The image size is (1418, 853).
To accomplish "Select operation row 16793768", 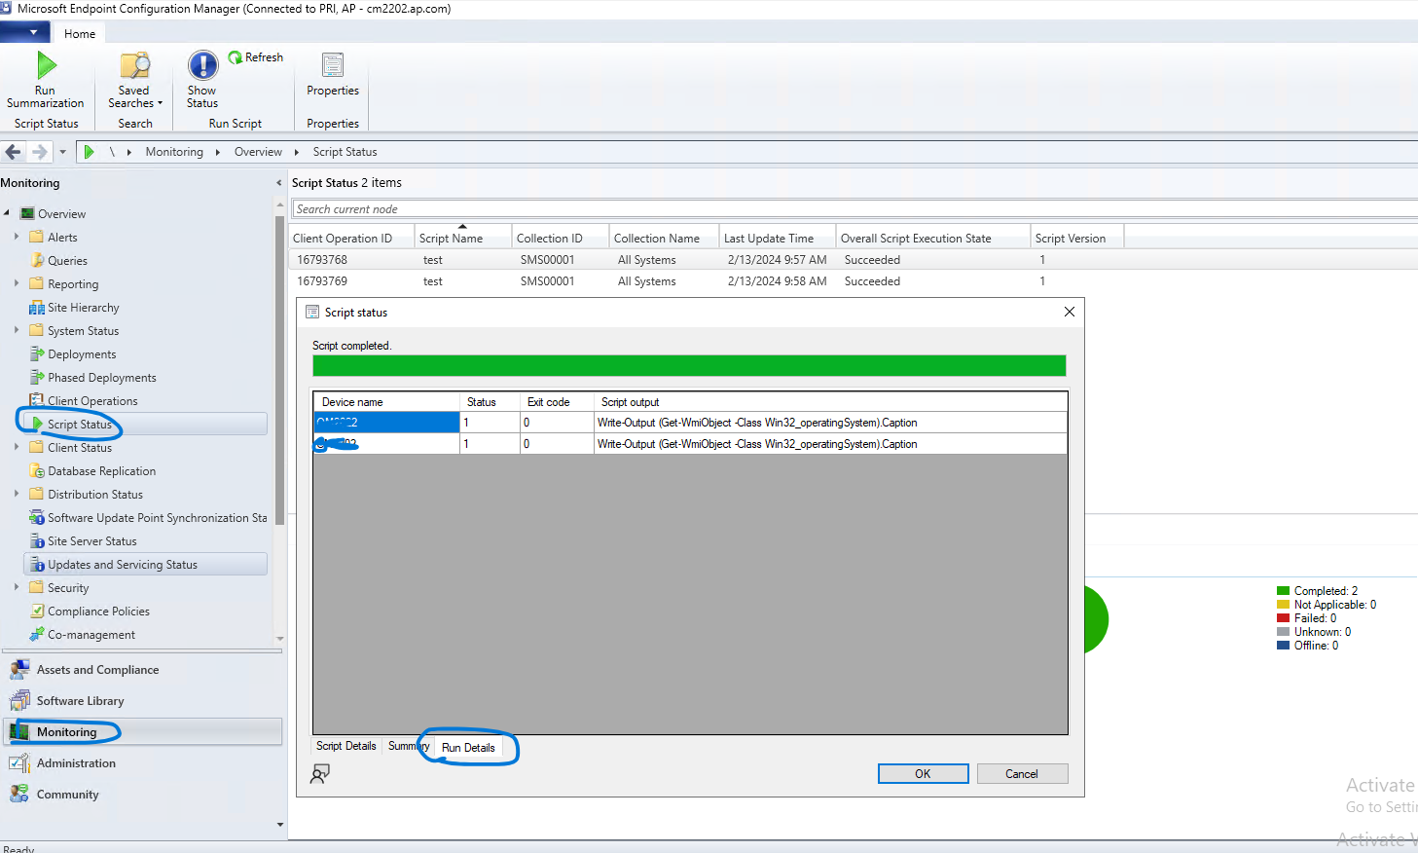I will (x=853, y=260).
